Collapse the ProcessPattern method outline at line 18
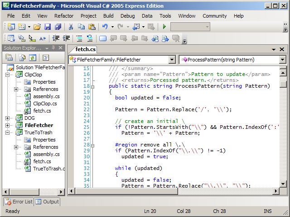The height and width of the screenshot is (217, 290). coord(92,87)
